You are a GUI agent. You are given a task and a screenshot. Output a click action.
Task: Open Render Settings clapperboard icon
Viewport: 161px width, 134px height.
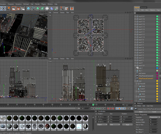coord(23,8)
